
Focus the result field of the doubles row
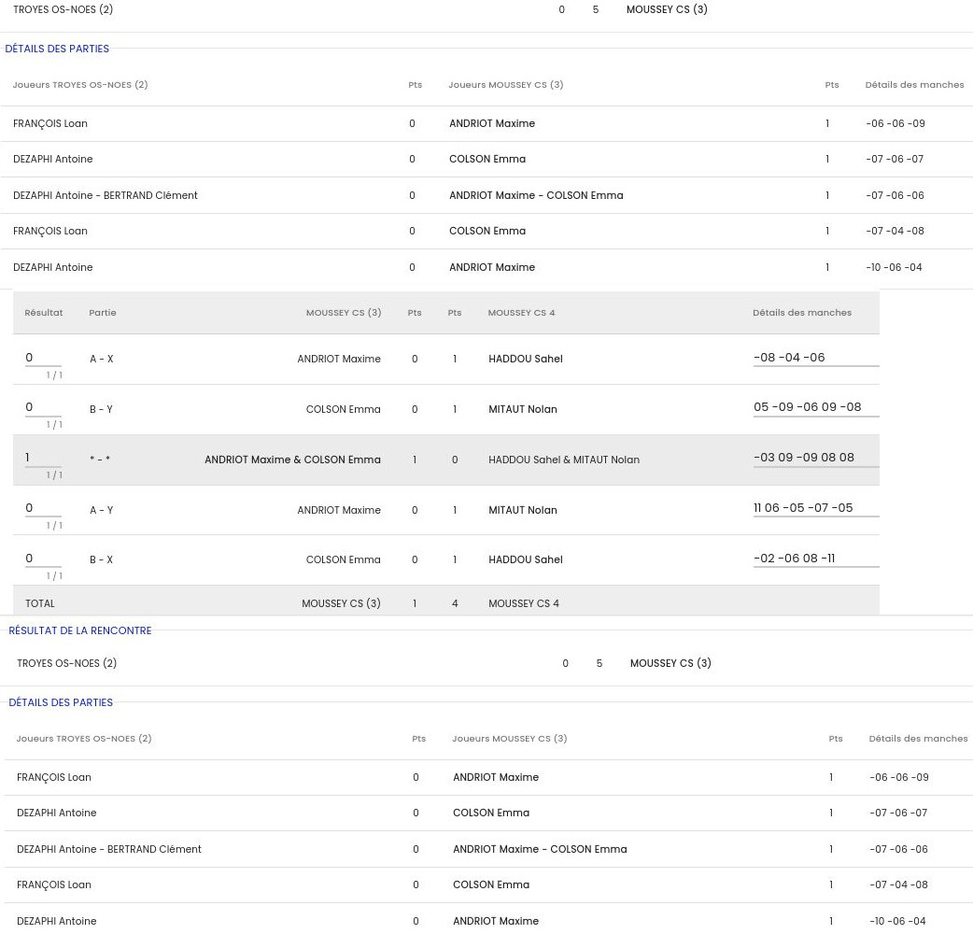[x=43, y=458]
